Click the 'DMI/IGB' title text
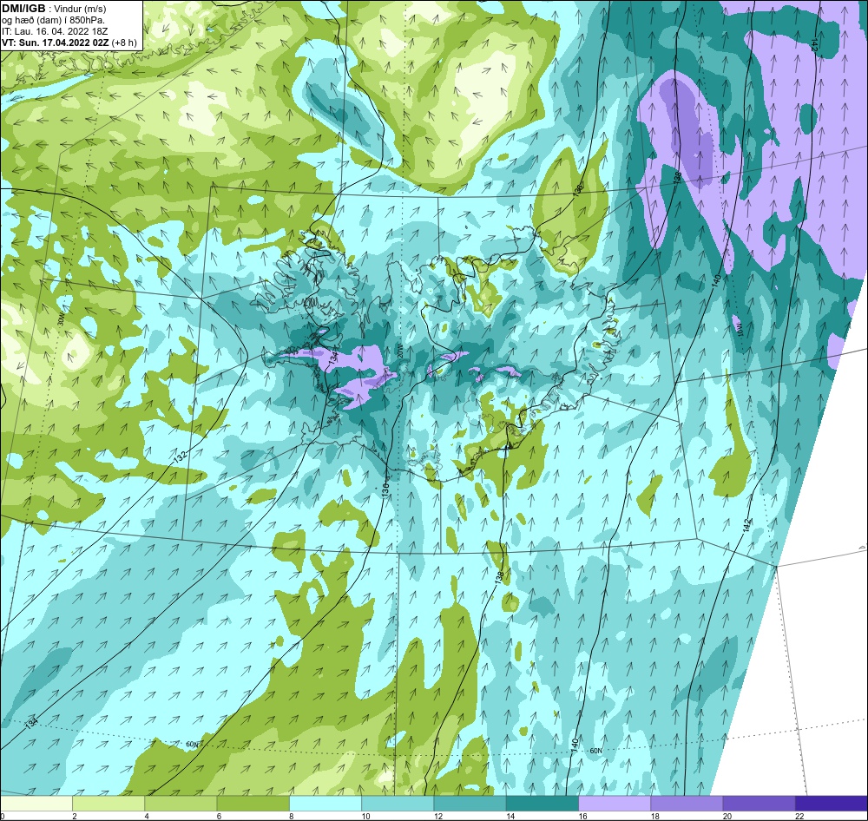The image size is (868, 821). pyautogui.click(x=23, y=8)
